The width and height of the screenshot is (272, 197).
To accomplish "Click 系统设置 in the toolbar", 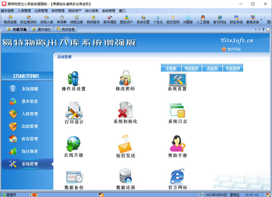I will (x=143, y=20).
